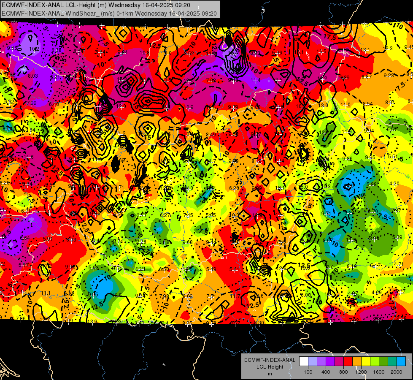Click the WindShear 0-1km title line
This screenshot has width=413, height=380.
[109, 14]
